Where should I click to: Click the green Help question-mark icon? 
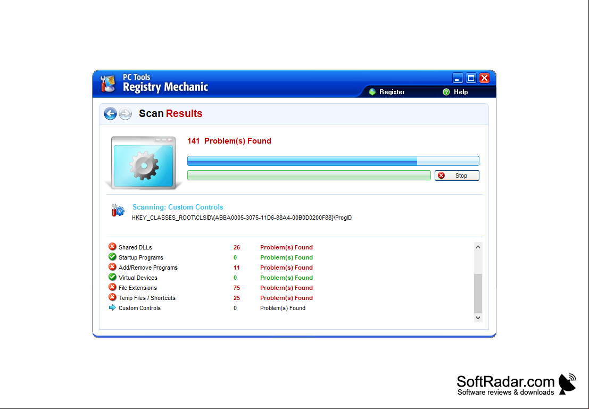pyautogui.click(x=446, y=92)
